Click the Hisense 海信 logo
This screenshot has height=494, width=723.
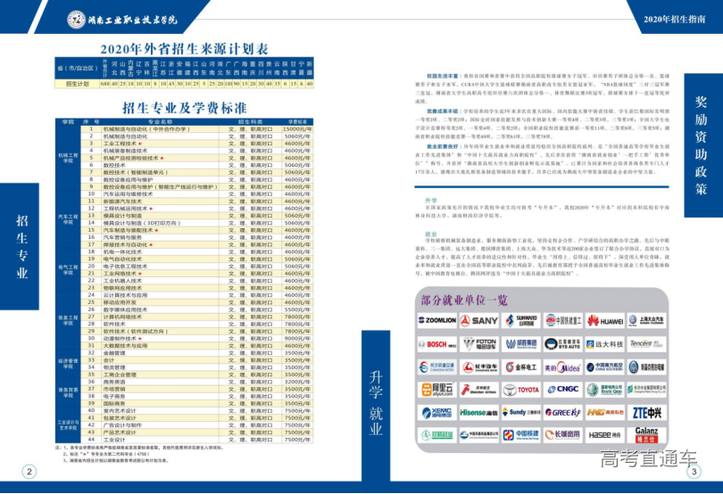click(479, 413)
